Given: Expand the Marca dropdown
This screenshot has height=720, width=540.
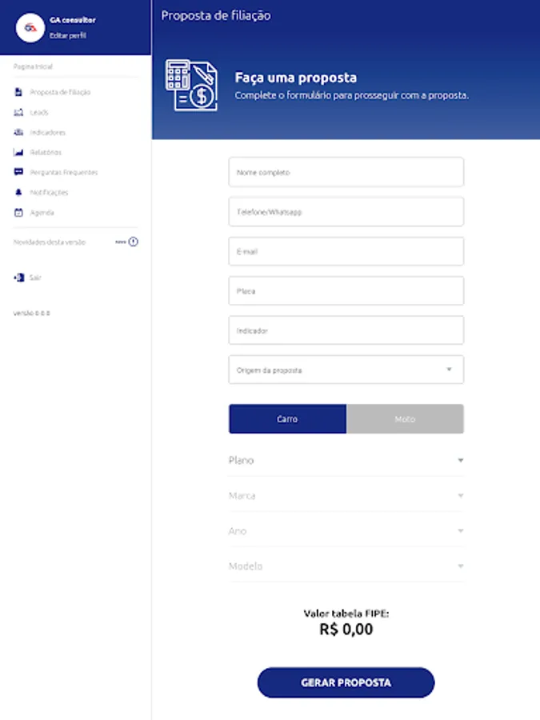Looking at the screenshot, I should tap(346, 495).
